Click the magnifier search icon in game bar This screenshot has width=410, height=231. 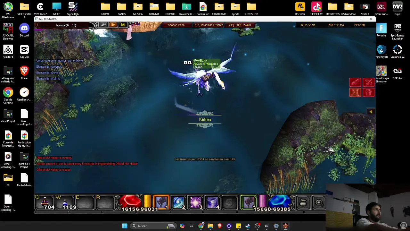[319, 202]
